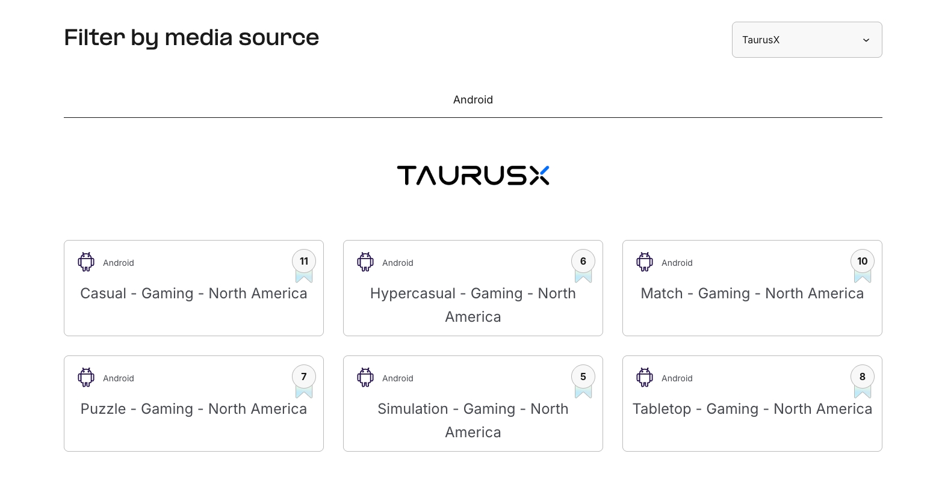Click the dropdown chevron arrow beside TaurusX
This screenshot has width=939, height=504.
click(866, 40)
